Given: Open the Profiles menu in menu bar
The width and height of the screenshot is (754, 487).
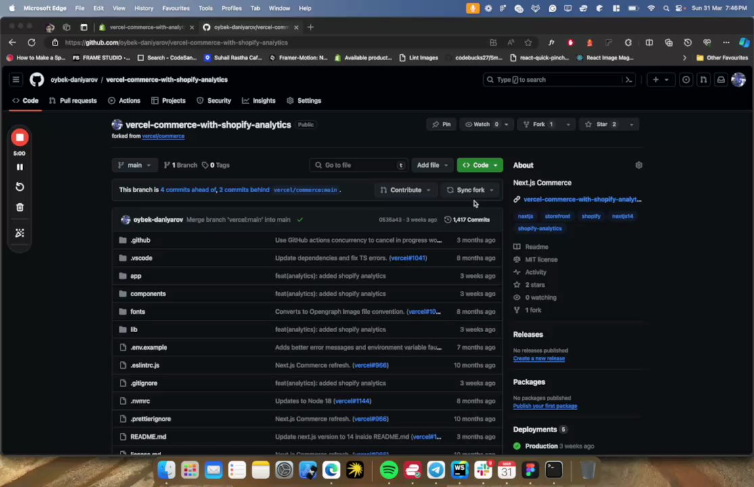Looking at the screenshot, I should [x=231, y=8].
